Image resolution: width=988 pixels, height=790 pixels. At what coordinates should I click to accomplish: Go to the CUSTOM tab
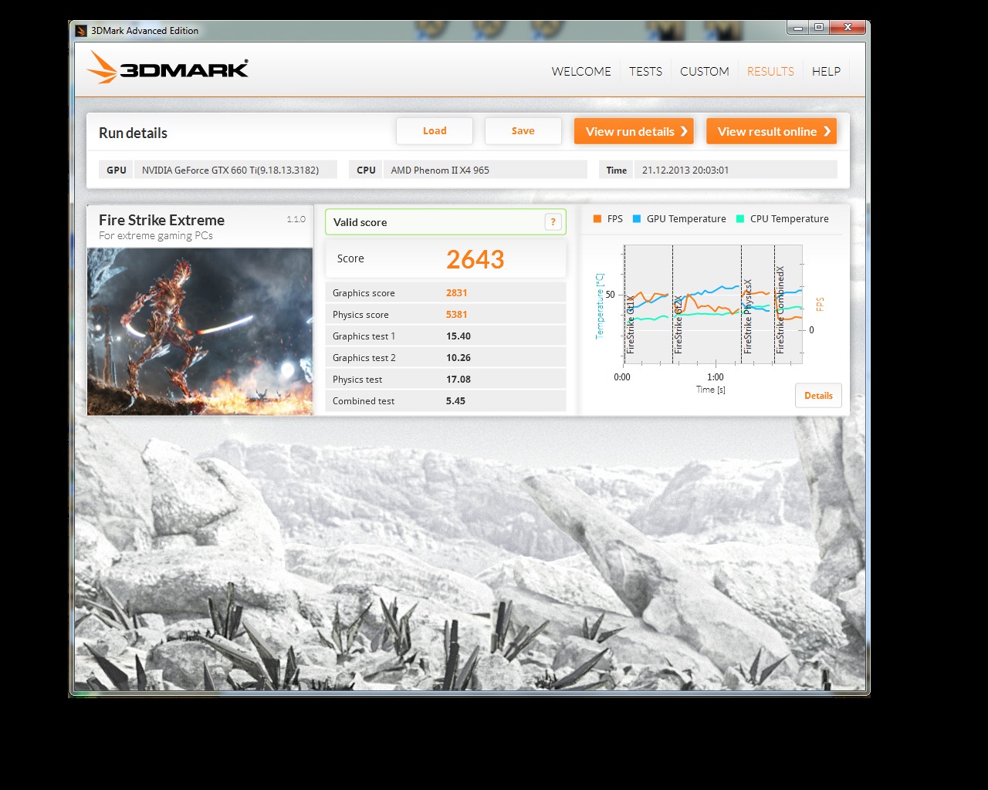[x=704, y=71]
